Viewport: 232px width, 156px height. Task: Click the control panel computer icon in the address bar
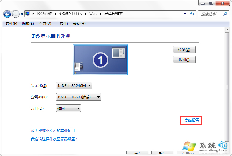click(28, 14)
